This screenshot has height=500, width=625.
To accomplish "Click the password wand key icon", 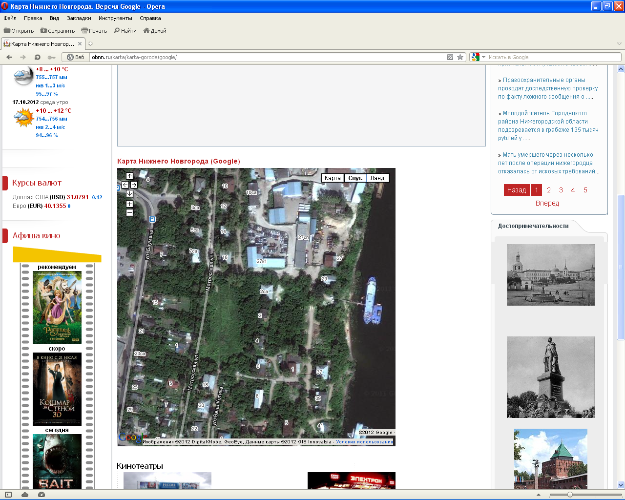I will 51,57.
